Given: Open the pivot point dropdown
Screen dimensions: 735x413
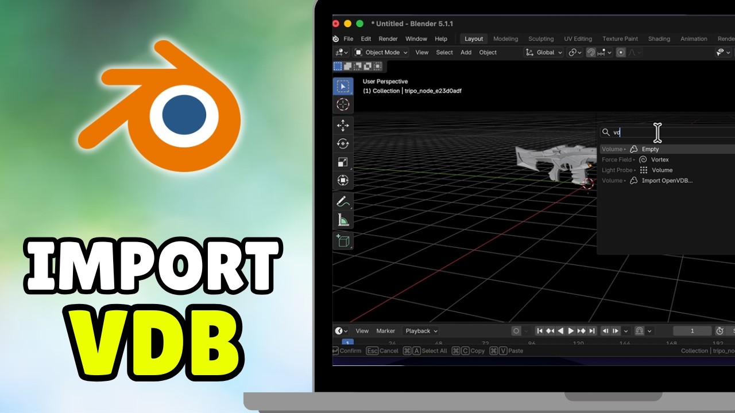Looking at the screenshot, I should [574, 52].
